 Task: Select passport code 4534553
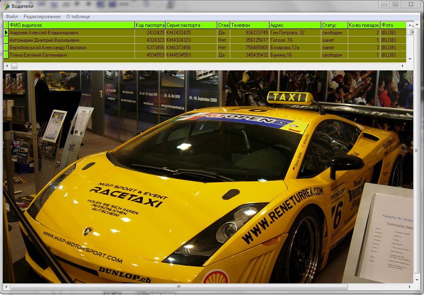click(x=150, y=55)
